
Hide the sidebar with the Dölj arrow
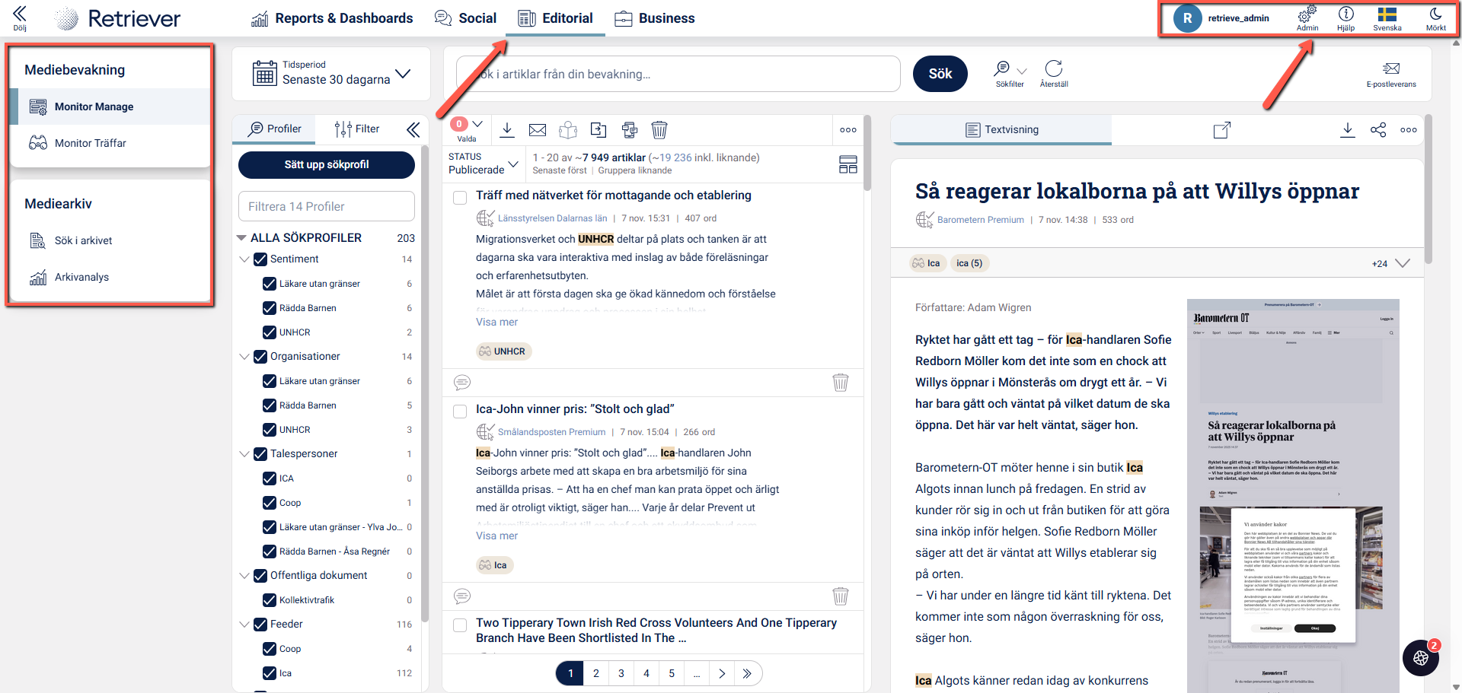point(20,17)
